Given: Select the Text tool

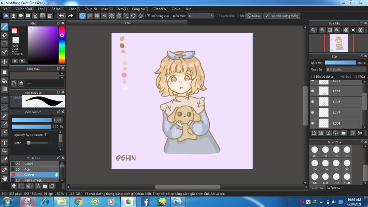Looking at the screenshot, I should pos(5,143).
